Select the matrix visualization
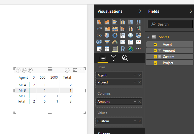 click(115, 49)
